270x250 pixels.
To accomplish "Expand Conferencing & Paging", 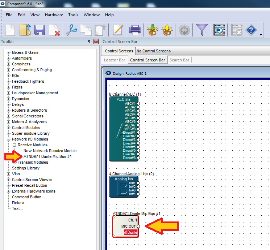I will click(x=8, y=70).
